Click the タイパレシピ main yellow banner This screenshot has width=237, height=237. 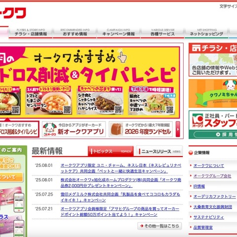(x=90, y=82)
